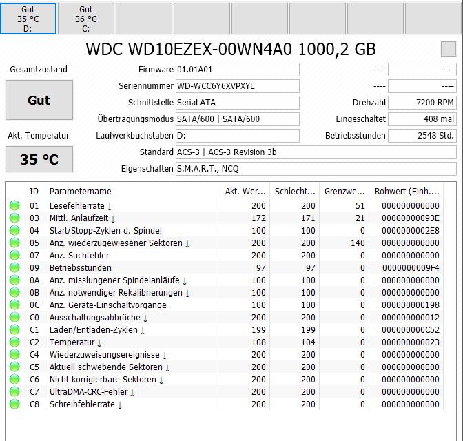The width and height of the screenshot is (463, 441).
Task: Select the D: drive tab at 35 °C
Action: (x=28, y=19)
